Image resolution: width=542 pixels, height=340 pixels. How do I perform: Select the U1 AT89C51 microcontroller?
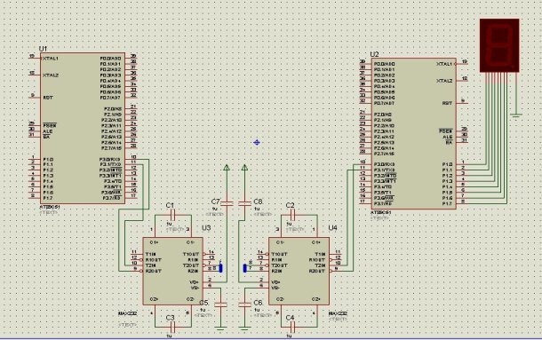(x=83, y=128)
